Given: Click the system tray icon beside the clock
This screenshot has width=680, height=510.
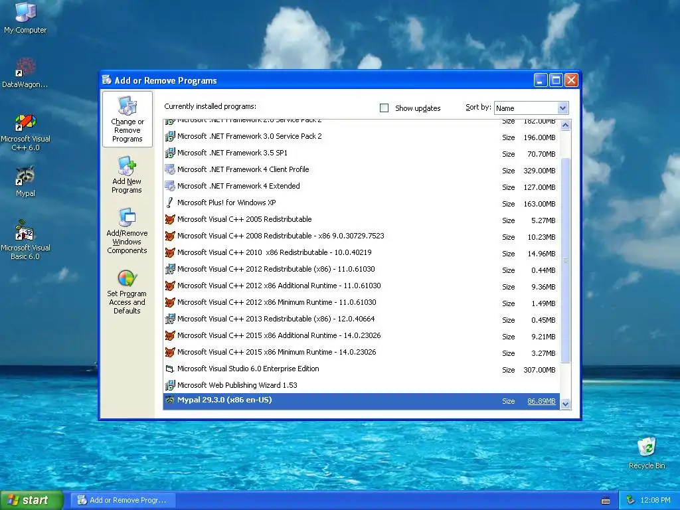Looking at the screenshot, I should click(x=630, y=500).
